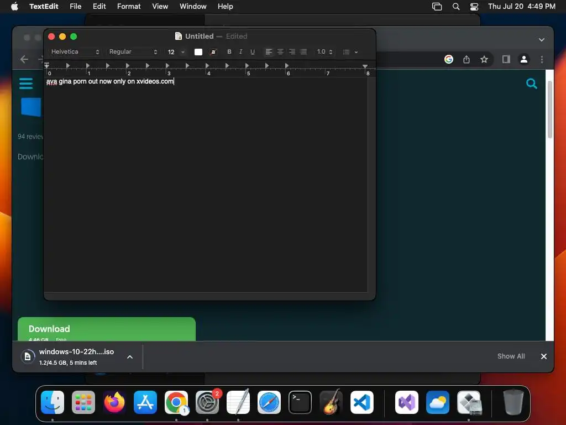
Task: Open the TextEdit app menu
Action: 44,6
